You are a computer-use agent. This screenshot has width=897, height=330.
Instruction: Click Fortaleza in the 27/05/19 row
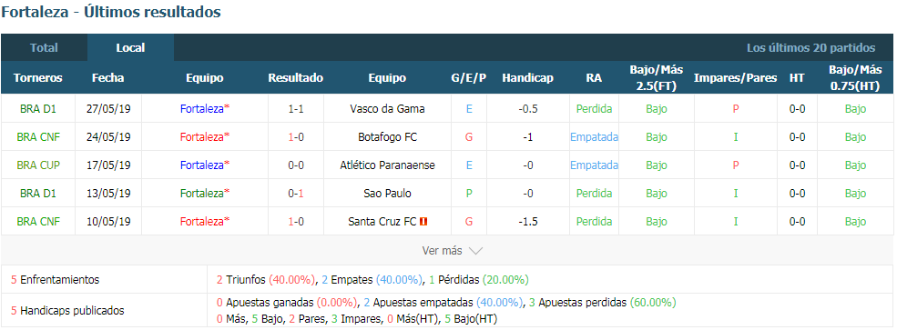(204, 108)
